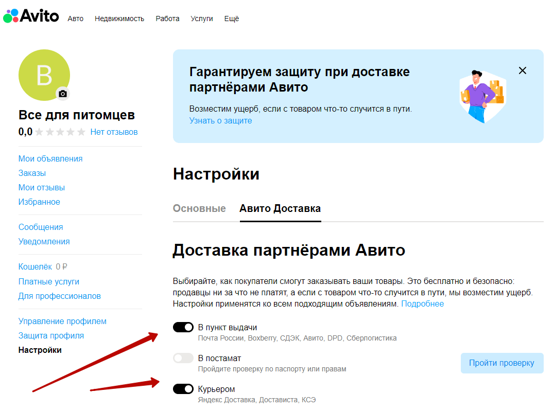The width and height of the screenshot is (554, 411).
Task: Open the 'Подробнее' link in description
Action: [423, 304]
